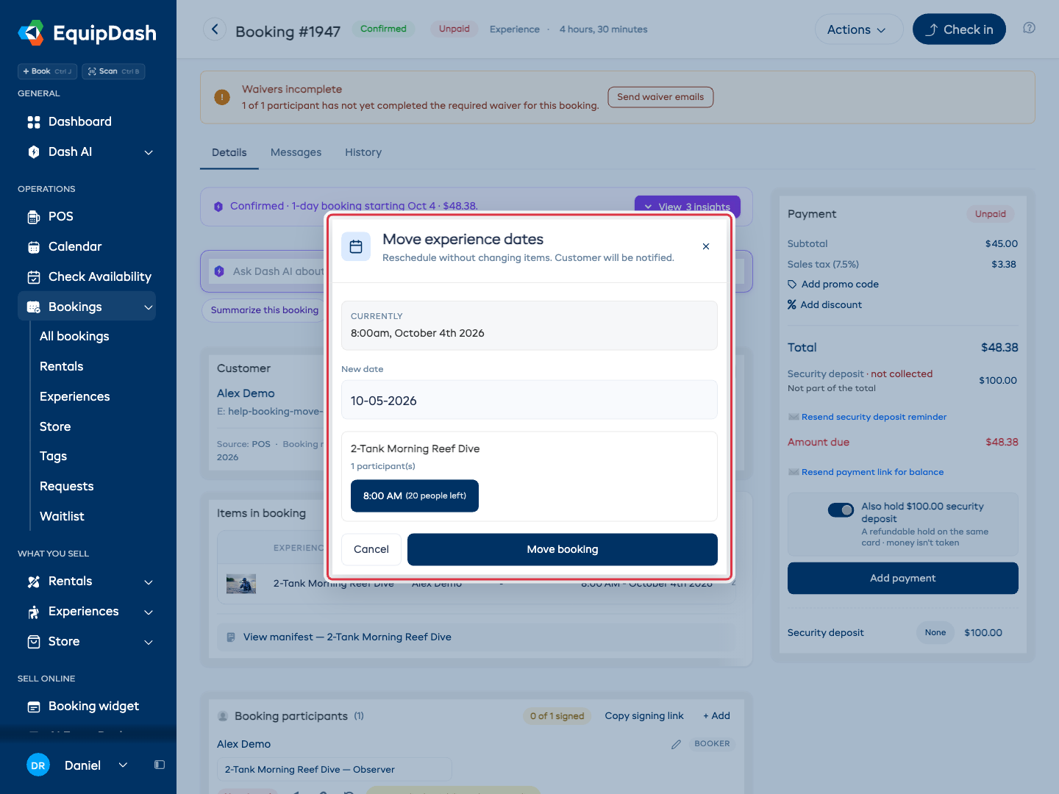The height and width of the screenshot is (794, 1059).
Task: Edit participant Alex Demo with the pencil icon
Action: point(676,744)
